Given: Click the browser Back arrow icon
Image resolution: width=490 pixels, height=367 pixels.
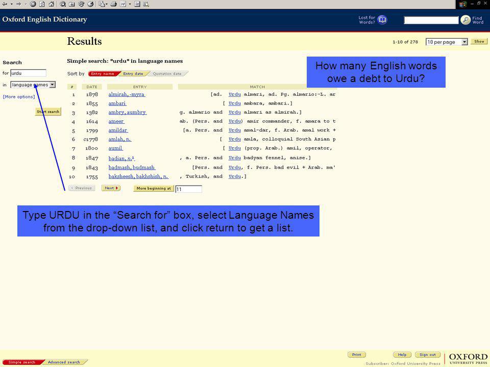Looking at the screenshot, I should click(x=5, y=4).
